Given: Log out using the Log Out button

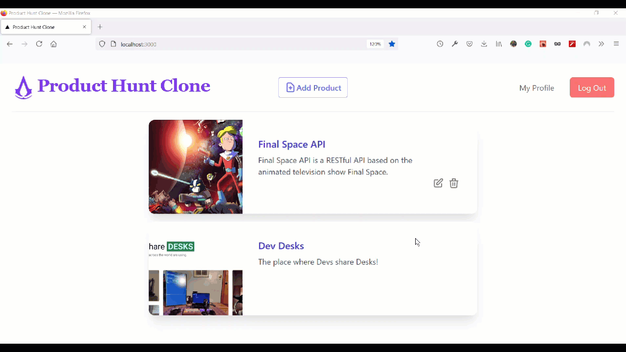Looking at the screenshot, I should pyautogui.click(x=592, y=88).
